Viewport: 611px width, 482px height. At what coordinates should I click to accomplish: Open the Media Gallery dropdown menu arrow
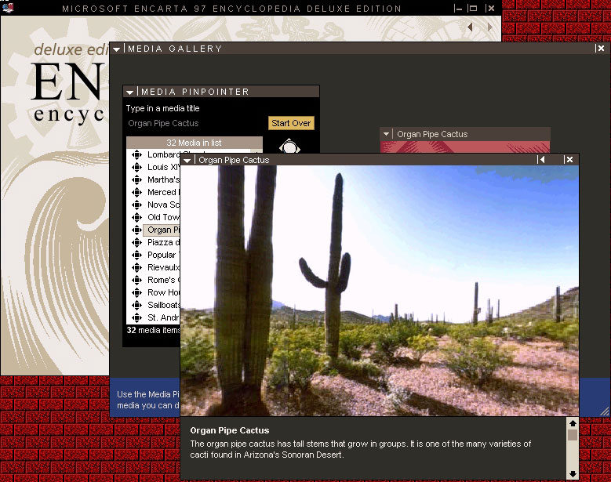click(x=117, y=49)
